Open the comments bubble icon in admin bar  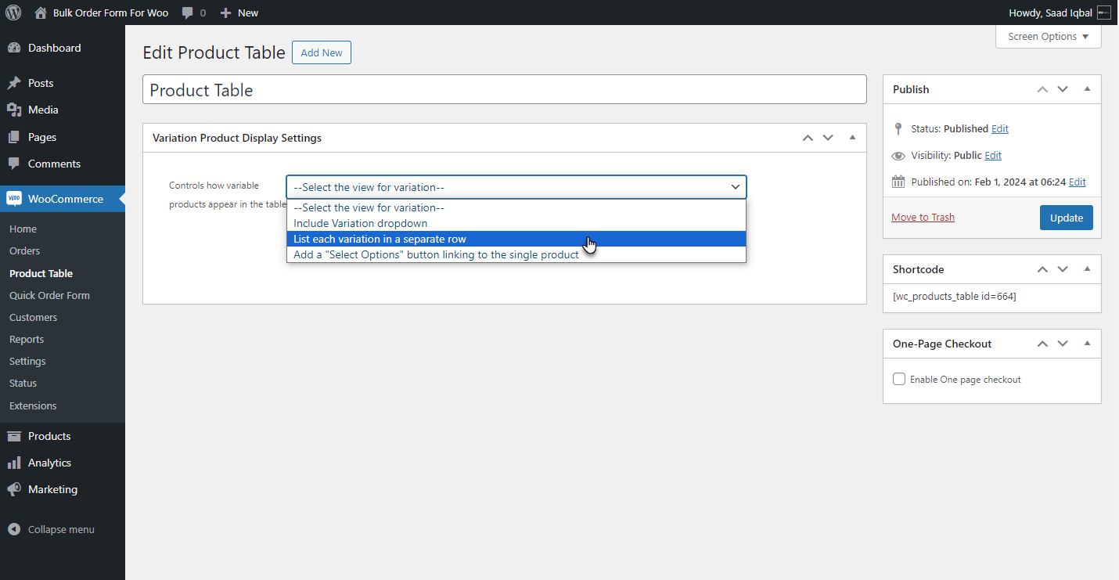click(188, 13)
